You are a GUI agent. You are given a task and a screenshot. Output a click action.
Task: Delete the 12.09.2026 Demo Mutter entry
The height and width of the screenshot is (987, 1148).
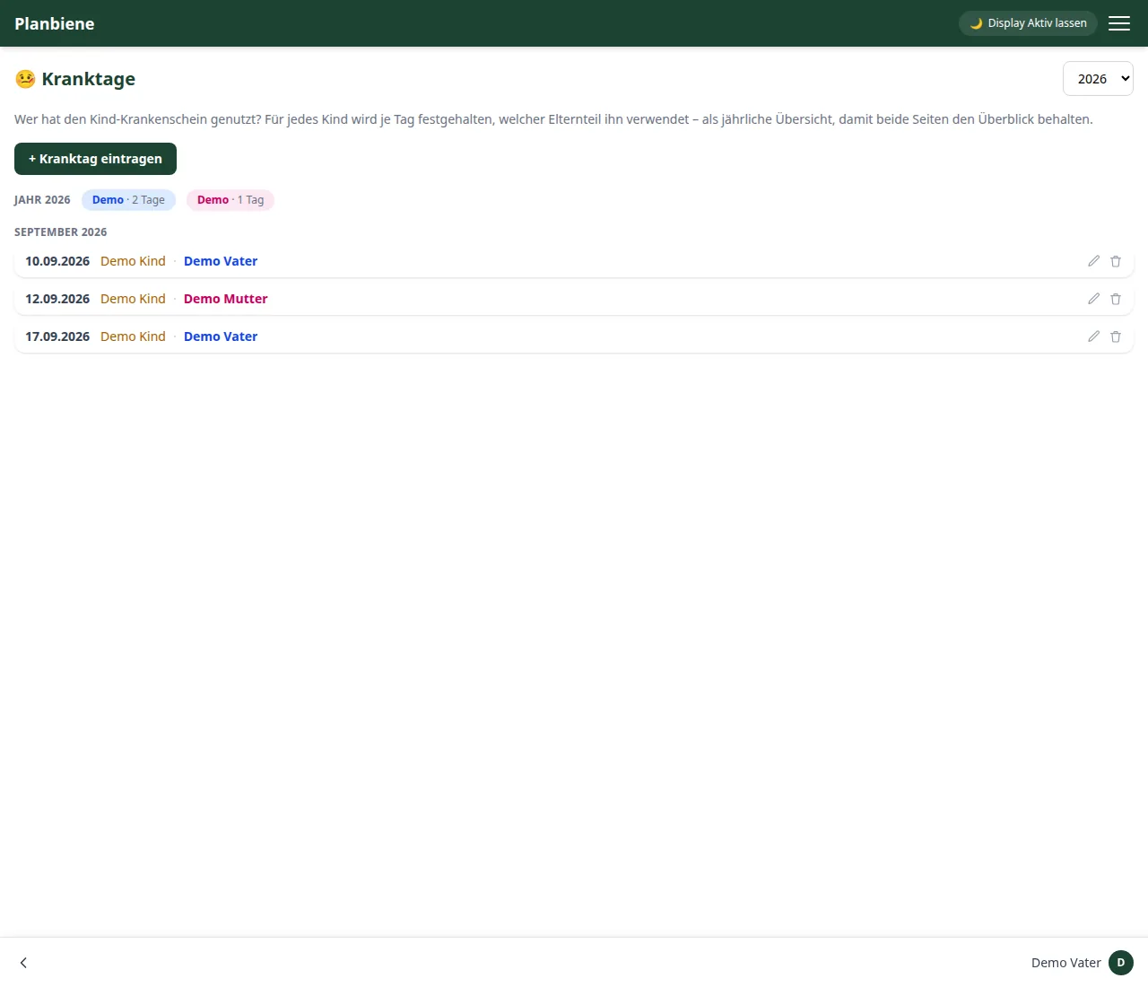[1116, 299]
